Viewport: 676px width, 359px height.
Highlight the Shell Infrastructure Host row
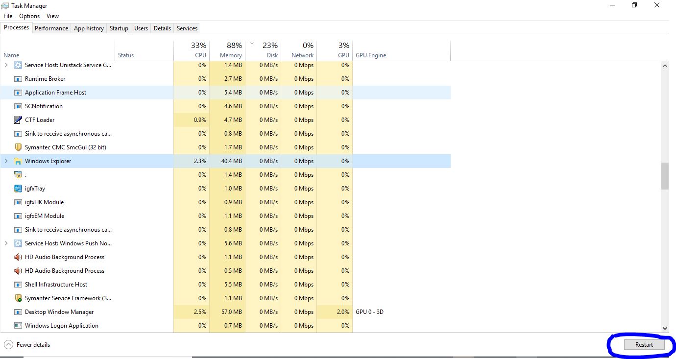(55, 284)
